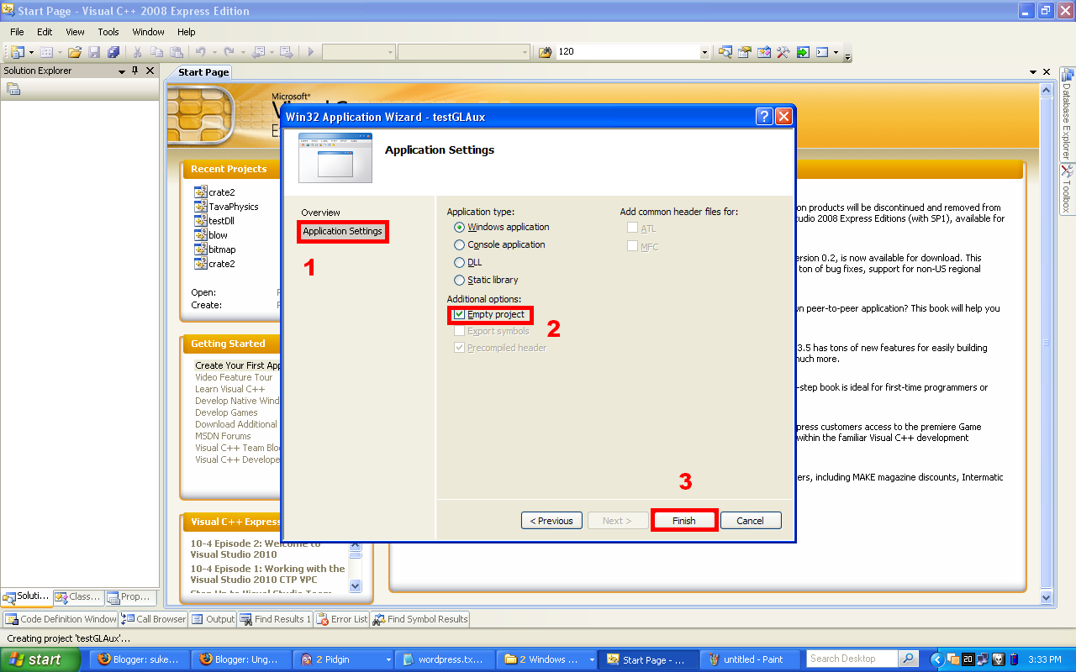
Task: Click the Save toolbar icon
Action: [94, 52]
